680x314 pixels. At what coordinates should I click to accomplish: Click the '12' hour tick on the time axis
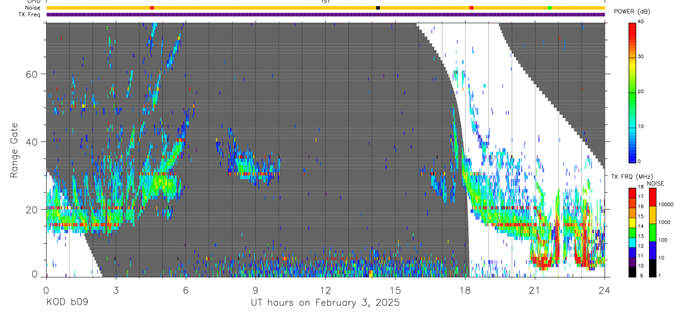tap(326, 290)
